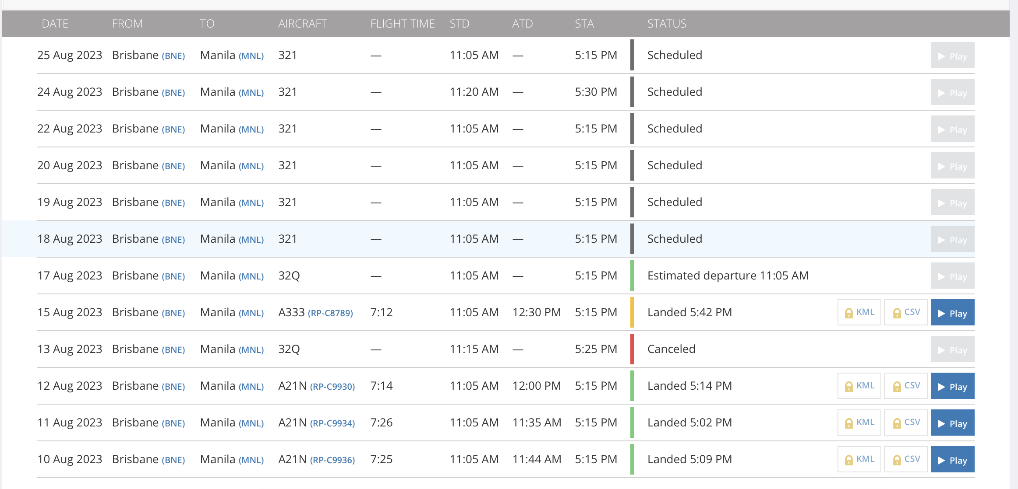This screenshot has width=1018, height=489.
Task: Open aircraft registration RP-C9930 link
Action: pyautogui.click(x=332, y=387)
